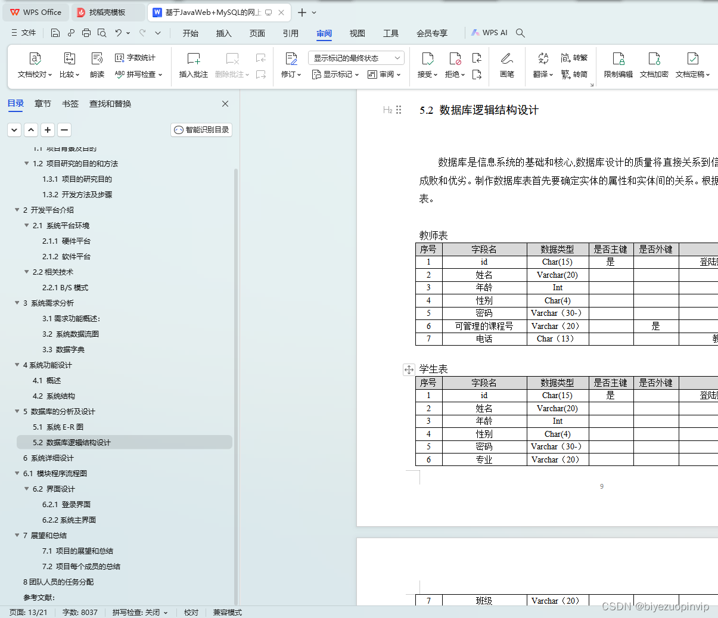Switch to the 引用 ribbon tab

291,33
